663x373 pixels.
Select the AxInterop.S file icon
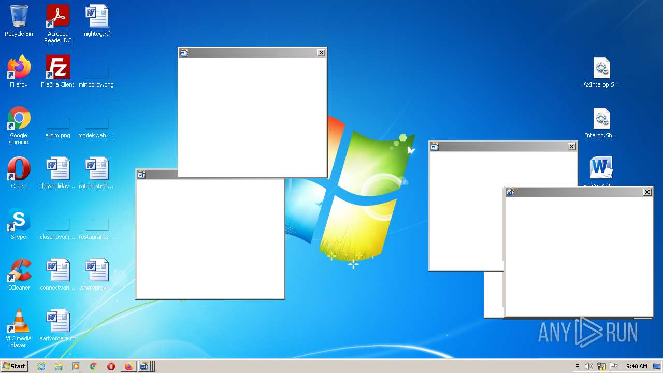601,71
